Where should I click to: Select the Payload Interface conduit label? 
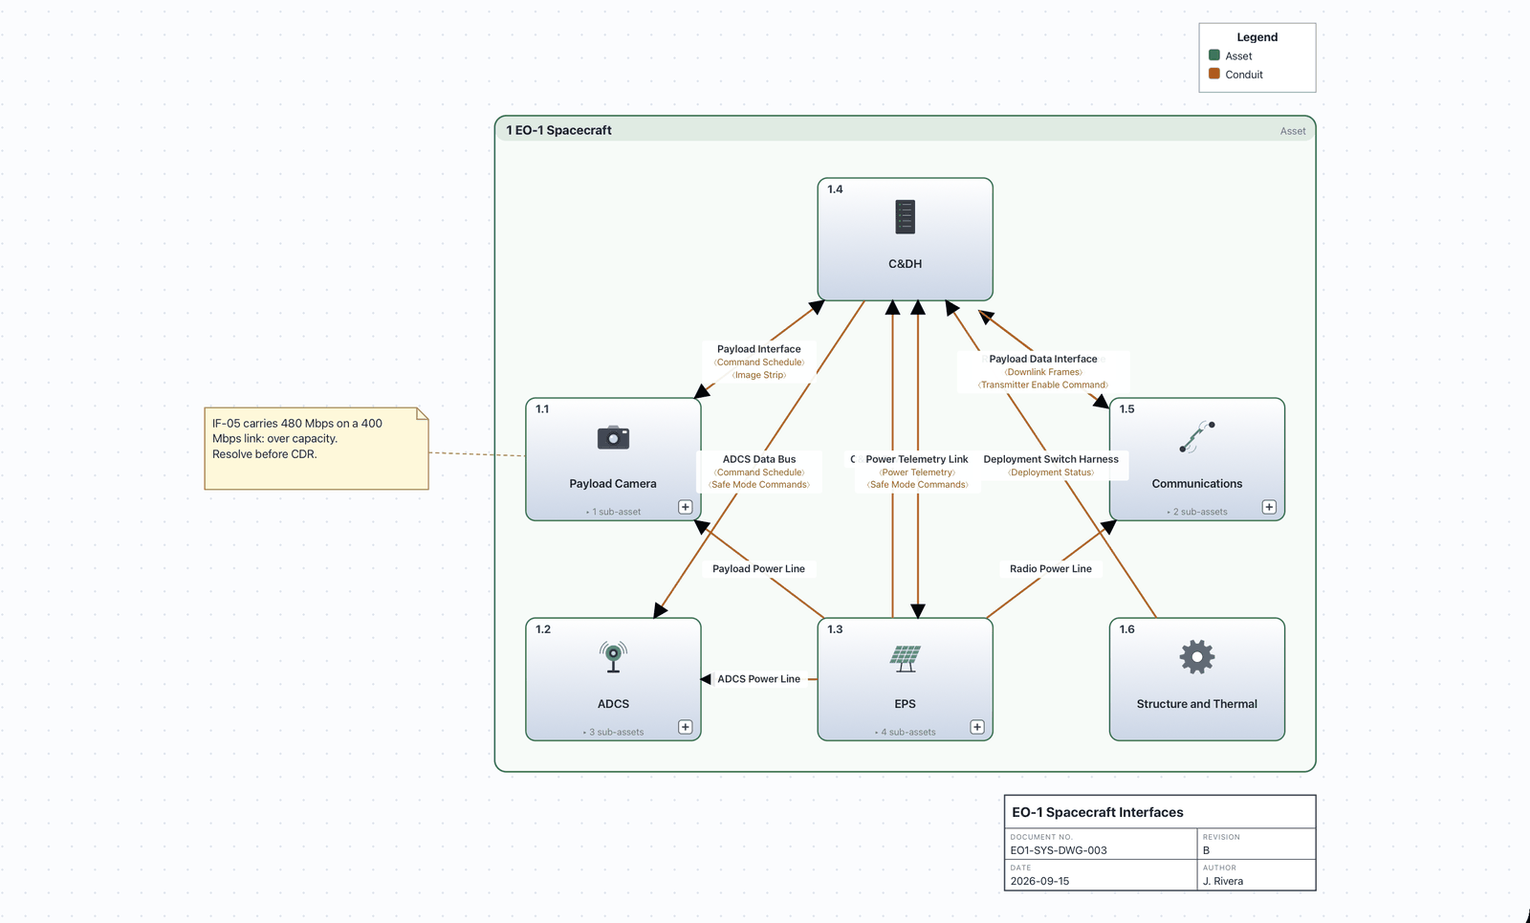(759, 349)
